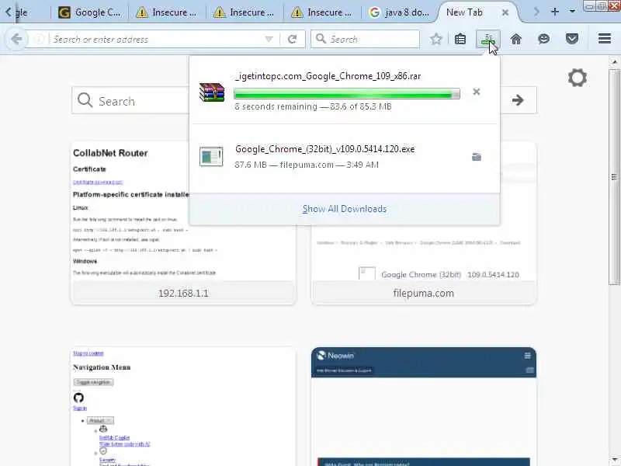Viewport: 621px width, 466px height.
Task: Toggle the downloads panel toolbar button
Action: point(488,39)
